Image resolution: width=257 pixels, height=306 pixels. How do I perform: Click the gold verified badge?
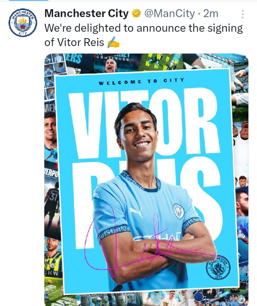[x=136, y=14]
